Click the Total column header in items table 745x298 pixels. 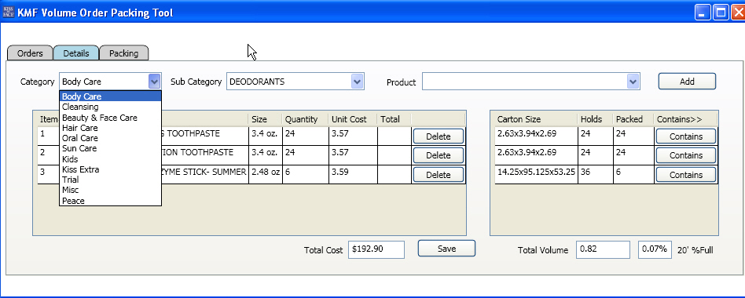[395, 119]
